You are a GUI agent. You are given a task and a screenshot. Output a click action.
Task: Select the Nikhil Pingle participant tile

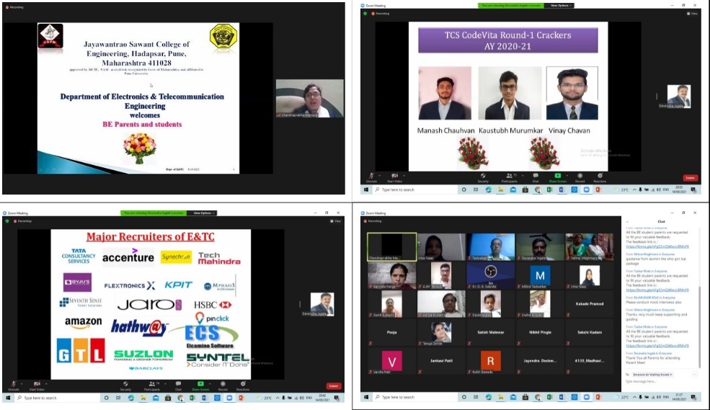(540, 332)
